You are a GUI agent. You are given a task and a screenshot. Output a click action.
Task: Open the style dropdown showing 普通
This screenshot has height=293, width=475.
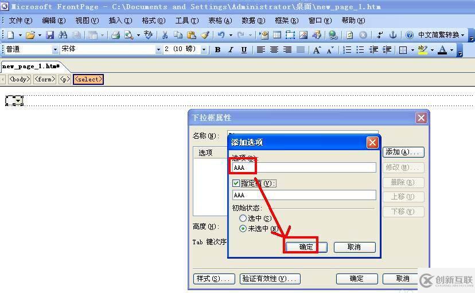click(x=55, y=49)
